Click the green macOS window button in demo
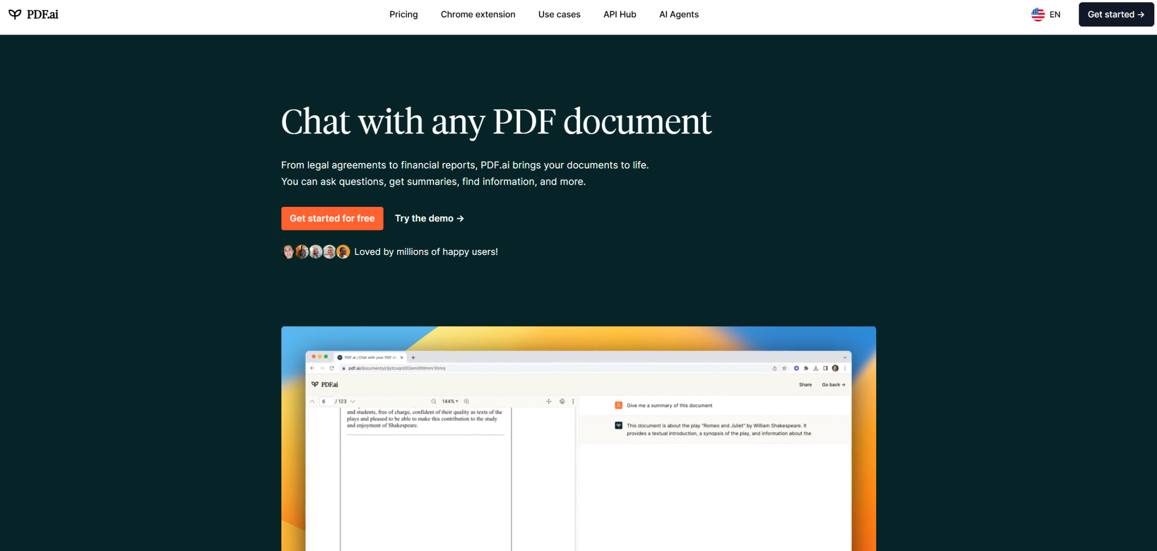 click(326, 357)
